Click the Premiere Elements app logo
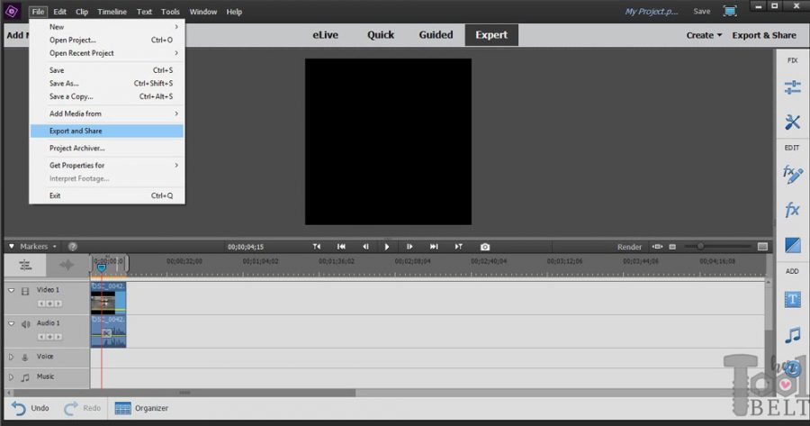The image size is (810, 426). 12,11
